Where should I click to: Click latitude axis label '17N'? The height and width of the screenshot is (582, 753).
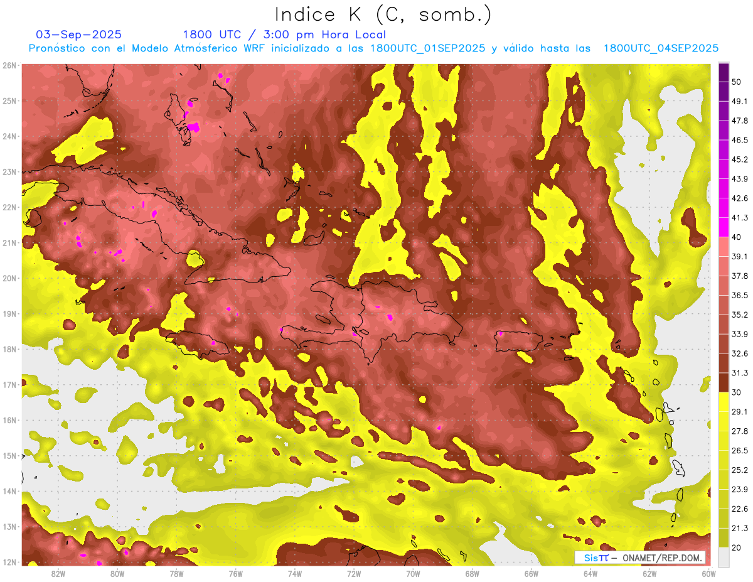click(x=9, y=385)
